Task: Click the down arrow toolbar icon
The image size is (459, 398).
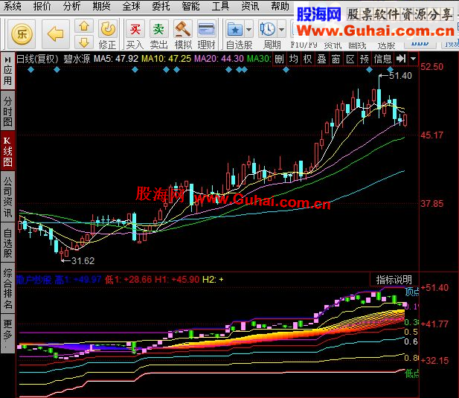Action: (x=84, y=42)
